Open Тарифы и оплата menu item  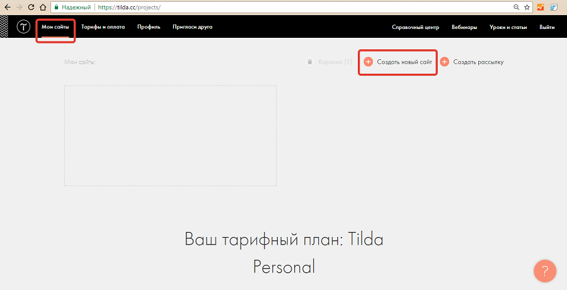pos(103,26)
